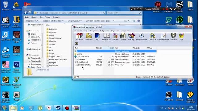198x111 pixels.
Task: Click the Информация icon in WinRAR
Action: [x=141, y=37]
